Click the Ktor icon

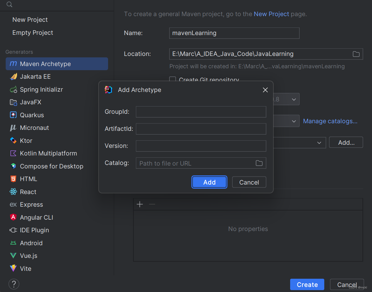tap(13, 140)
